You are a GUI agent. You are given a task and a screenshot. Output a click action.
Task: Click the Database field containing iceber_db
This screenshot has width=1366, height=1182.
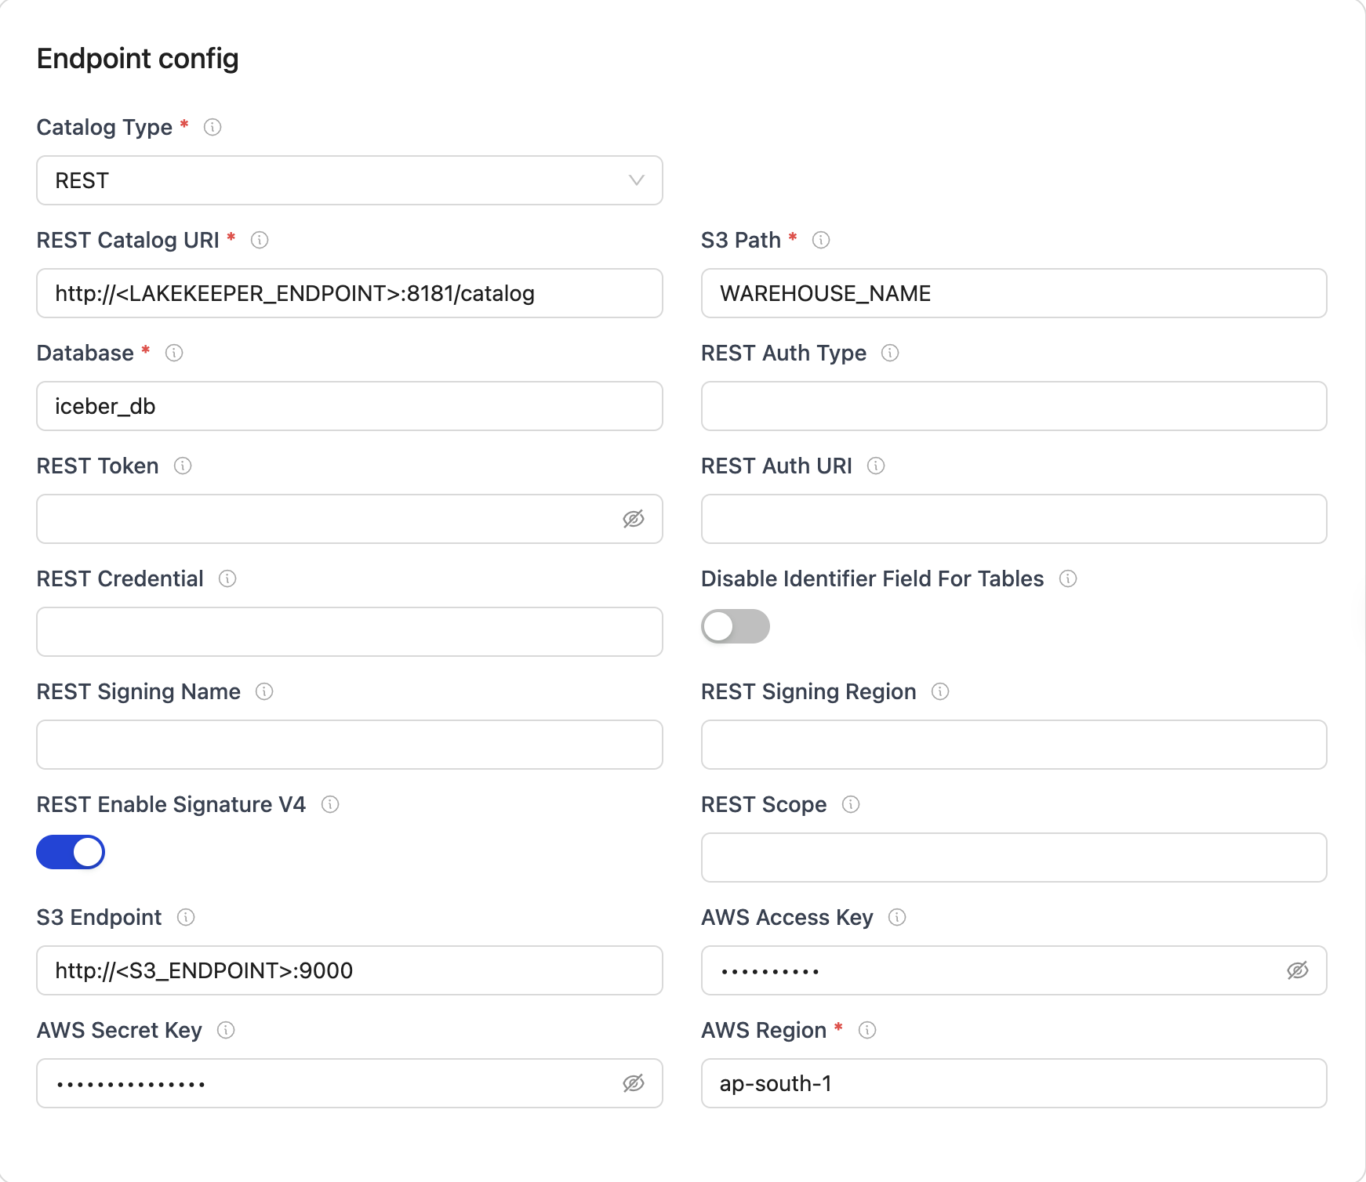(349, 406)
